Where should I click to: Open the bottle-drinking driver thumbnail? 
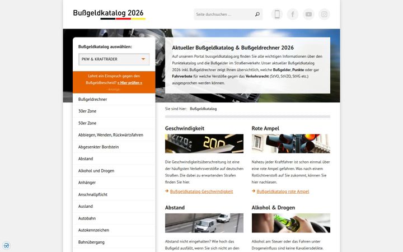[290, 223]
